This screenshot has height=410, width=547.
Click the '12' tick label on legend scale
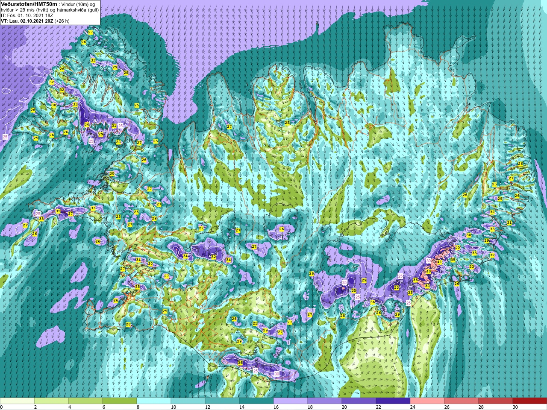pos(207,407)
